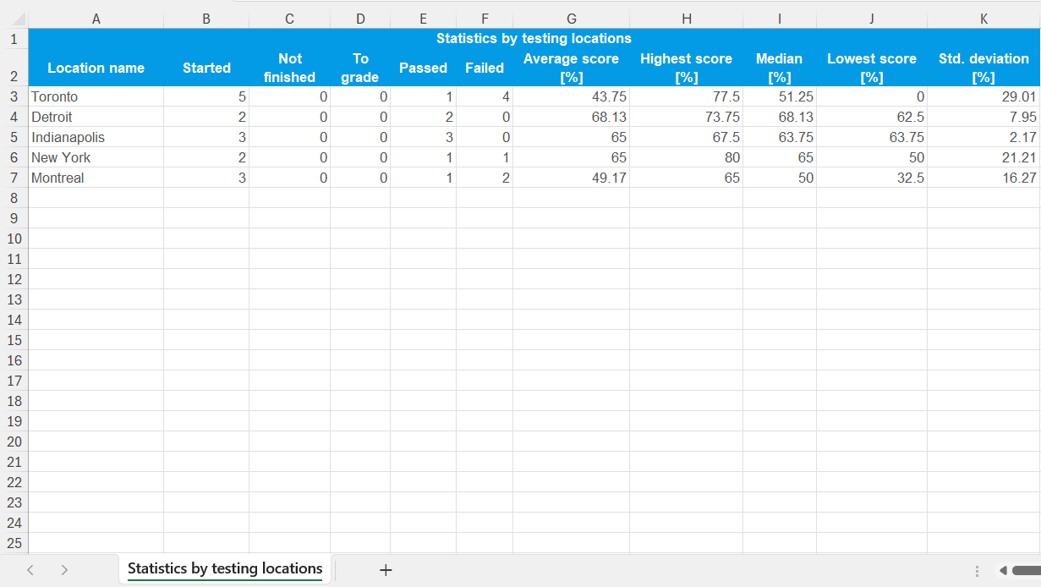This screenshot has height=587, width=1041.
Task: Select the New York cell
Action: tap(96, 157)
